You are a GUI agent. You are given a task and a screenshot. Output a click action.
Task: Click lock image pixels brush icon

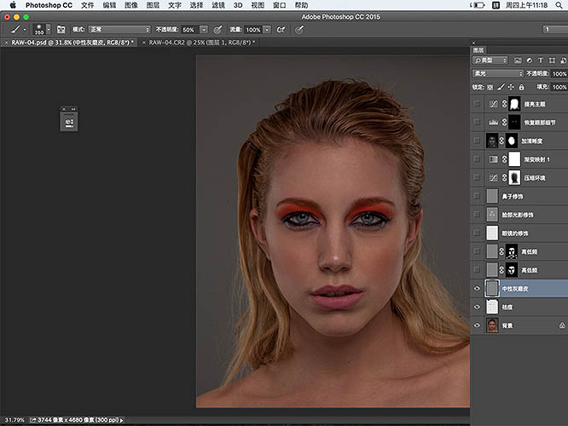(502, 87)
